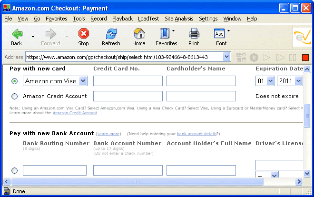Open the Playback menu
Screen dimensions: 314x197
coord(122,19)
